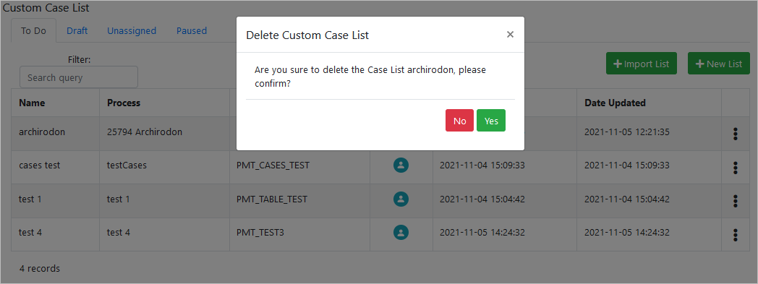Close the Delete Custom Case List dialog
The image size is (758, 284).
click(510, 34)
